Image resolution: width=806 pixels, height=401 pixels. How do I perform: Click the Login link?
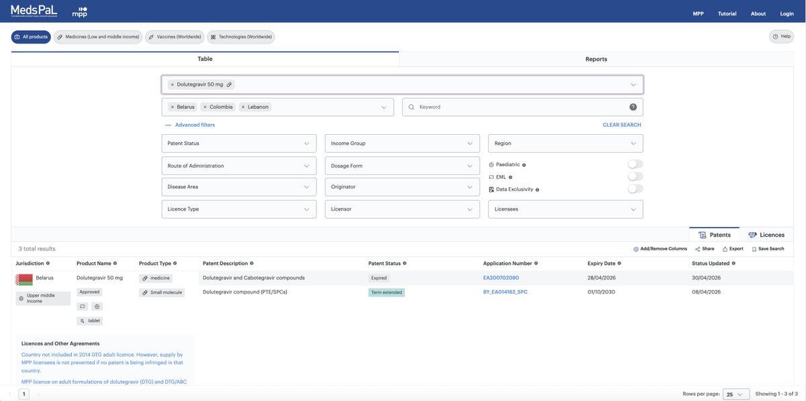[787, 13]
